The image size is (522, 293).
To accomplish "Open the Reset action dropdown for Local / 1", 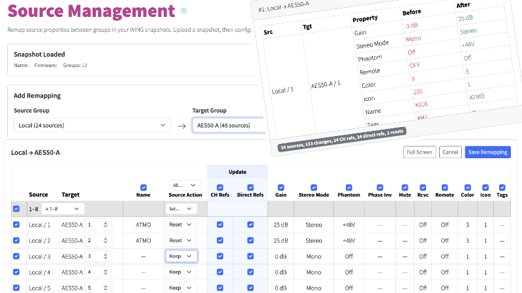I will pyautogui.click(x=181, y=225).
